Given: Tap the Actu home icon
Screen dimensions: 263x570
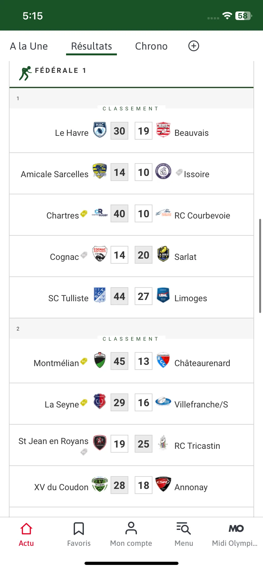Looking at the screenshot, I should pos(26,529).
